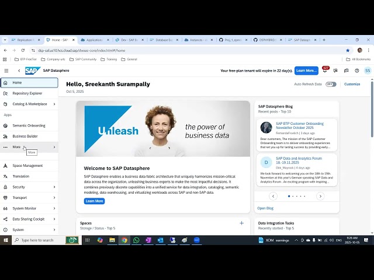Bookmark star icon in address bar
Viewport: 374px width, 280px height.
pos(348,51)
